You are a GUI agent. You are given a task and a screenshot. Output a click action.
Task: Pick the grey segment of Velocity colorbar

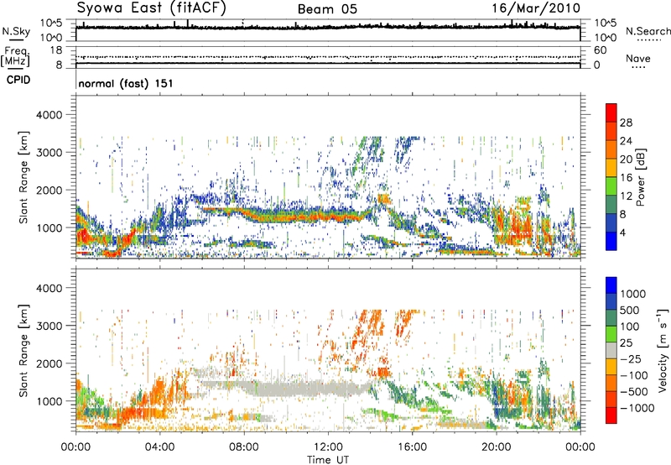click(x=611, y=351)
